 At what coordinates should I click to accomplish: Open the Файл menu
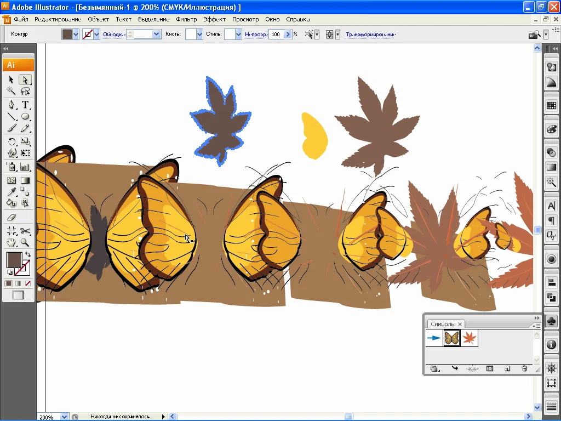tap(21, 19)
